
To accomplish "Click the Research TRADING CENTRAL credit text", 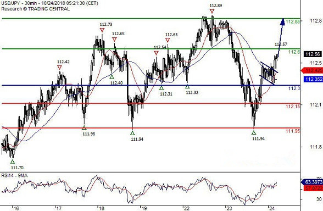I will click(35, 9).
